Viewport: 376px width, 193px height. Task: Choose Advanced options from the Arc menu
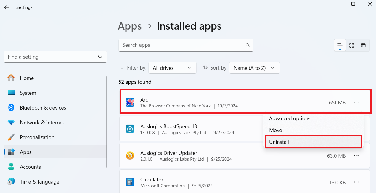[x=313, y=118]
